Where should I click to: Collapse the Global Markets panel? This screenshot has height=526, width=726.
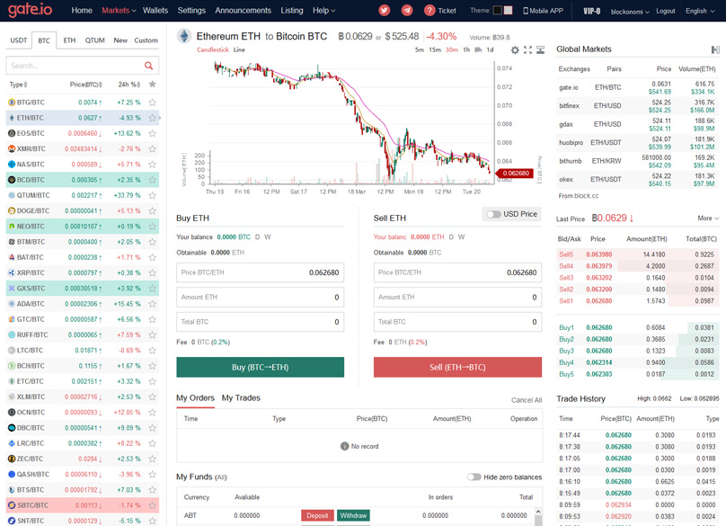click(x=715, y=49)
